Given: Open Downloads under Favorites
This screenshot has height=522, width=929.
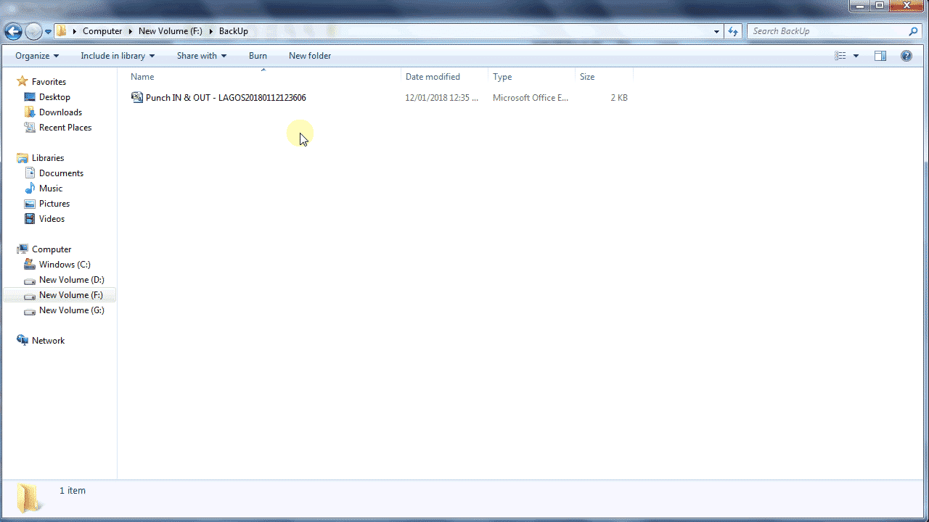Looking at the screenshot, I should 60,112.
